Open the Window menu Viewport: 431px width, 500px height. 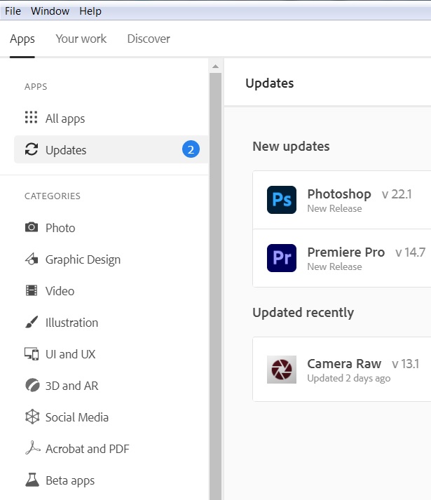point(50,11)
